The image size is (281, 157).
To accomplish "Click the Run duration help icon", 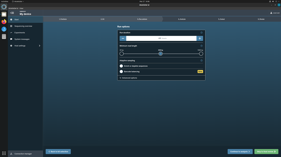I will pos(202,33).
